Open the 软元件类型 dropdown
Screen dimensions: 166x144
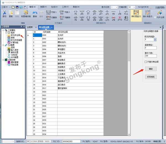[x=155, y=40]
